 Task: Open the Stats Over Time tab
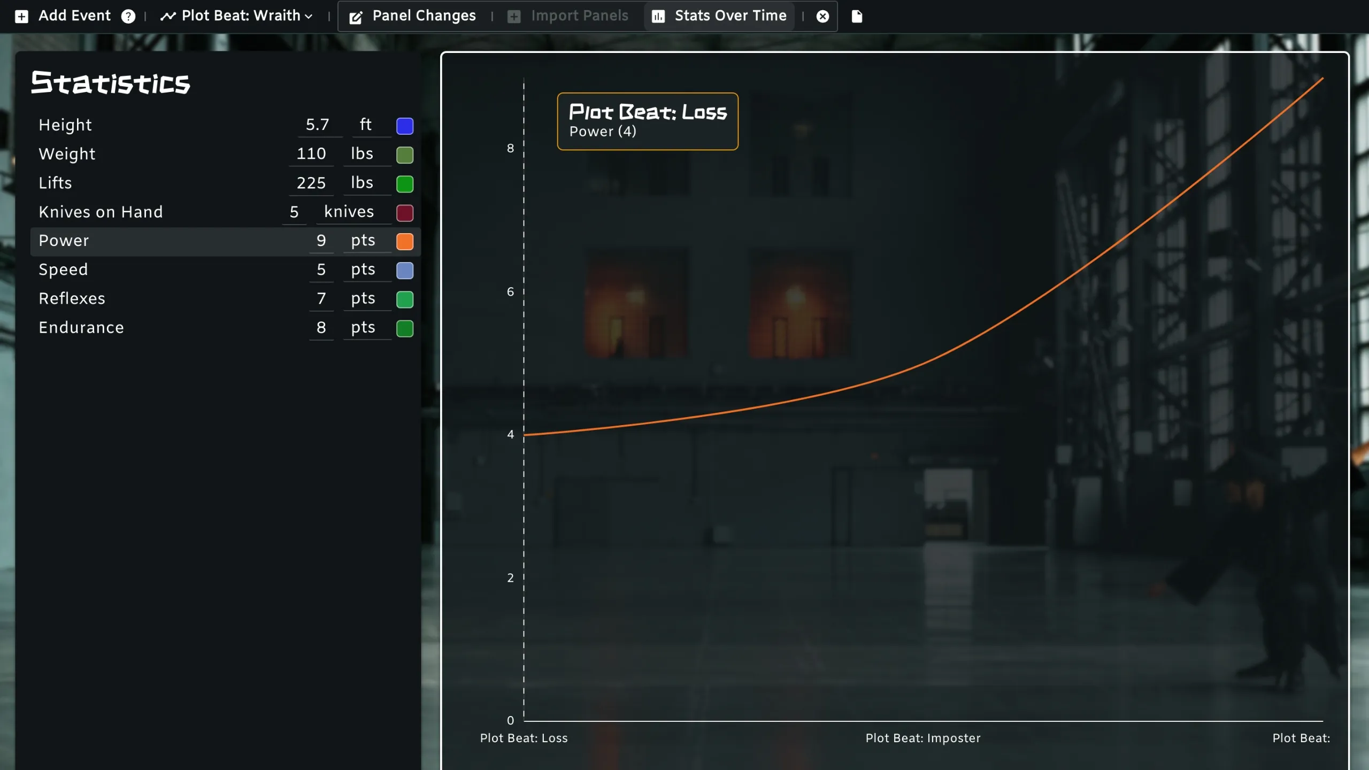pos(730,16)
